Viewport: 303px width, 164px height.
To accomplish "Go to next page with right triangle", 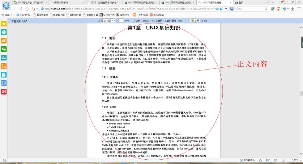I will pos(117,21).
